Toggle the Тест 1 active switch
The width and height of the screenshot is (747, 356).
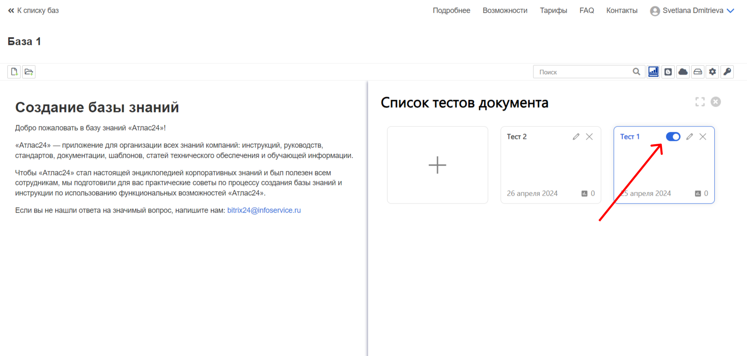pyautogui.click(x=673, y=137)
